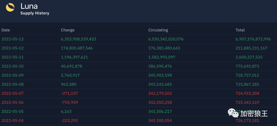277x126 pixels.
Task: Sort by the Circulating column header
Action: (x=158, y=30)
